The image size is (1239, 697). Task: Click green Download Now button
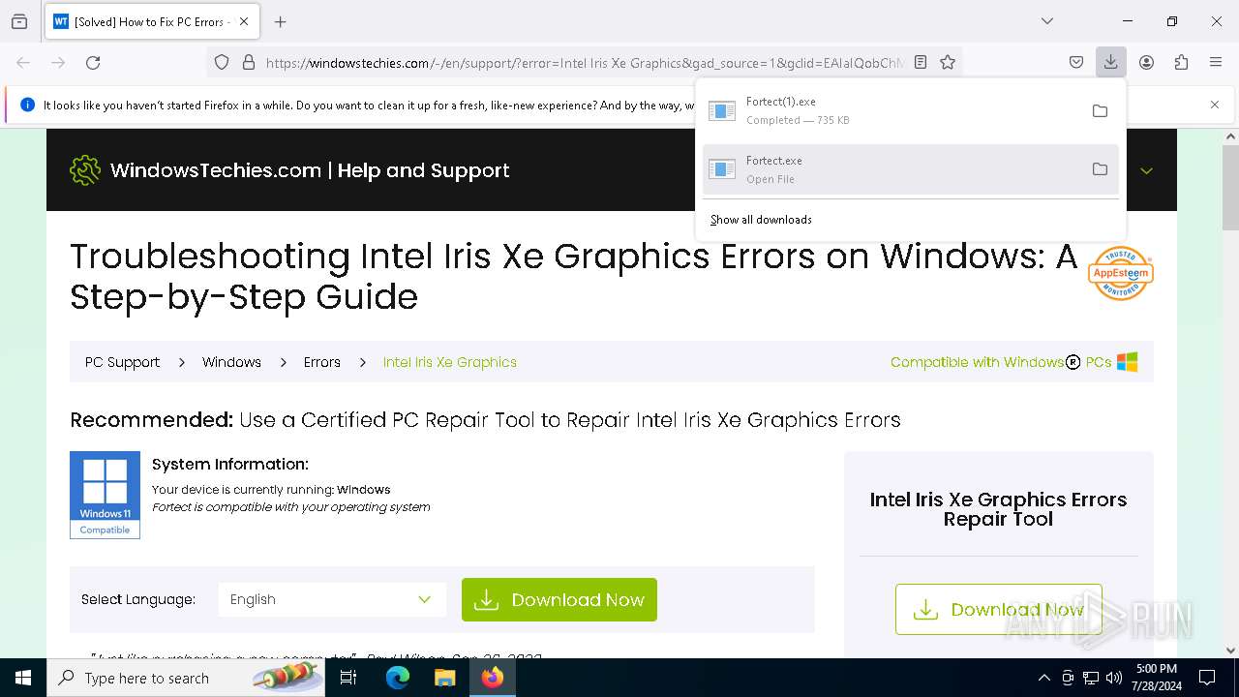coord(559,599)
